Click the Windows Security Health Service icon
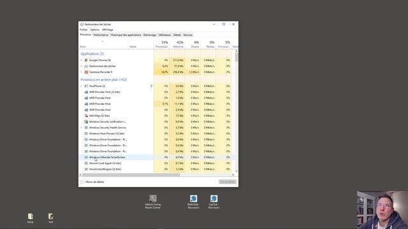 (86, 128)
